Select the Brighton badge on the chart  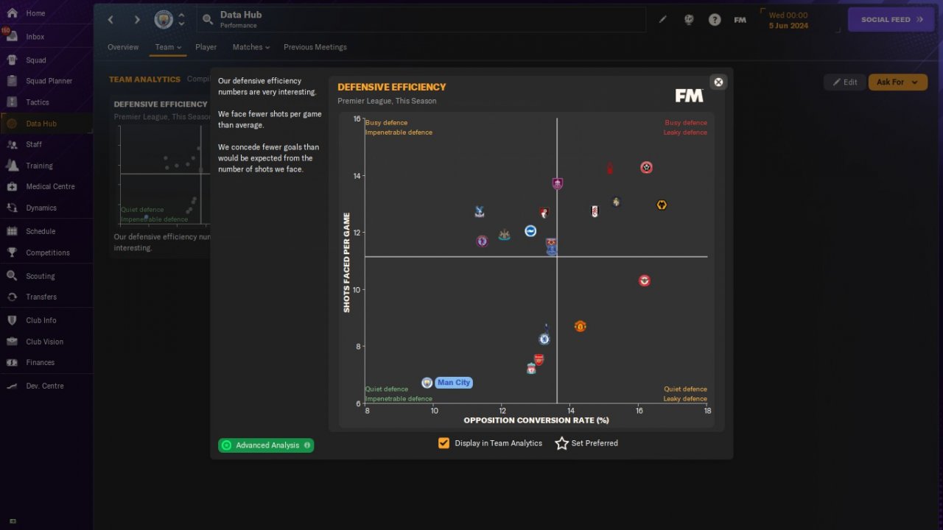pos(530,231)
